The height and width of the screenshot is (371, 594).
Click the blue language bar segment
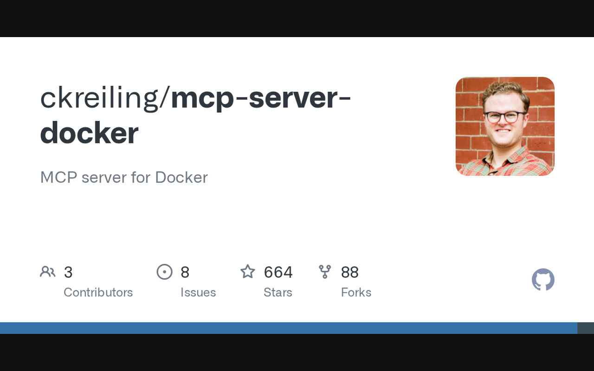click(x=289, y=328)
